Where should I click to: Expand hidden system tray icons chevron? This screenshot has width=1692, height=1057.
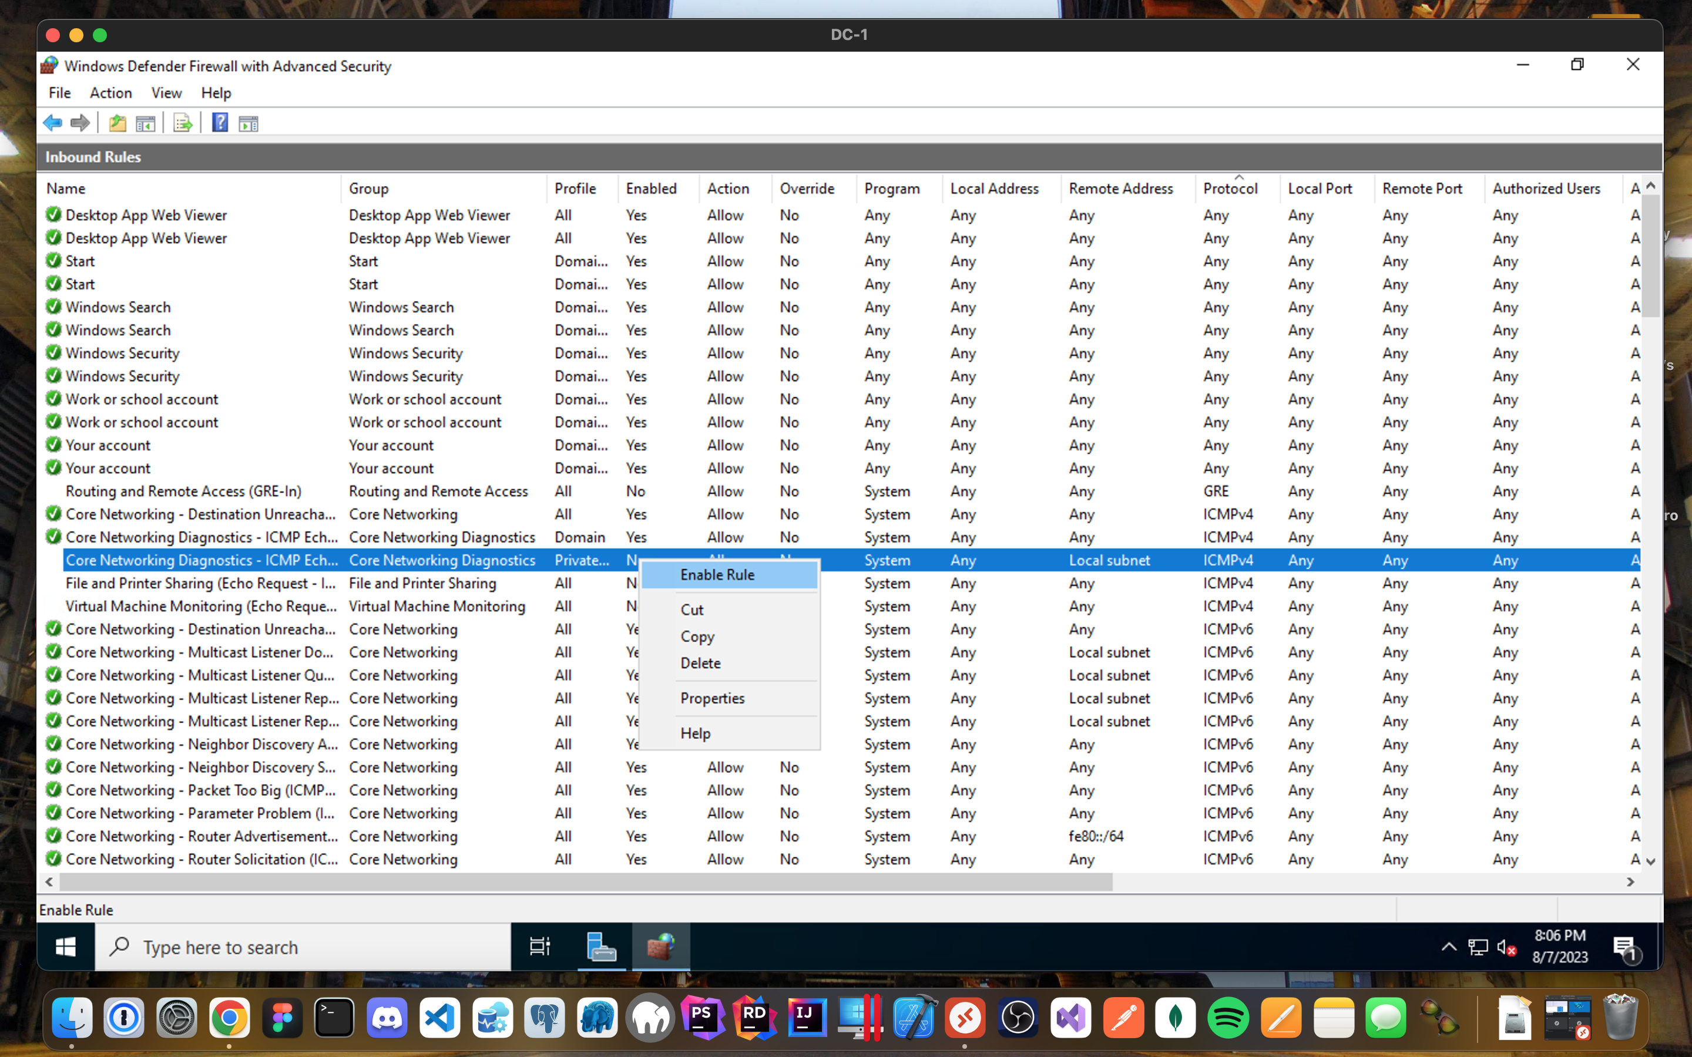click(x=1449, y=947)
